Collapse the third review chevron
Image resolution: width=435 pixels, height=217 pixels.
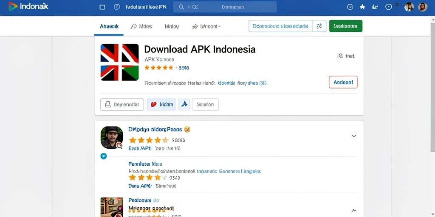(x=354, y=210)
